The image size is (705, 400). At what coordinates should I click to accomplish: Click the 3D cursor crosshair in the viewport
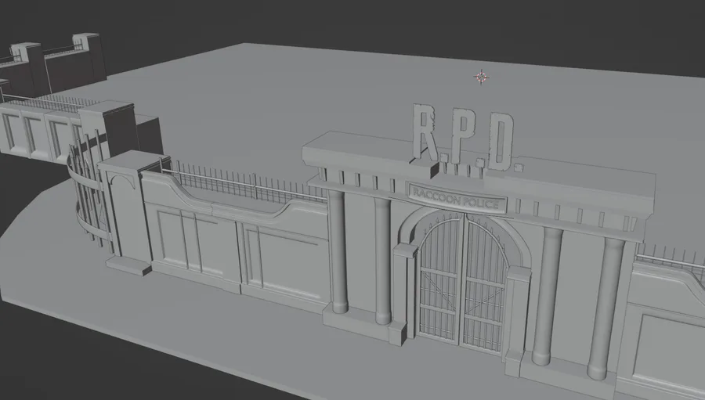point(482,77)
